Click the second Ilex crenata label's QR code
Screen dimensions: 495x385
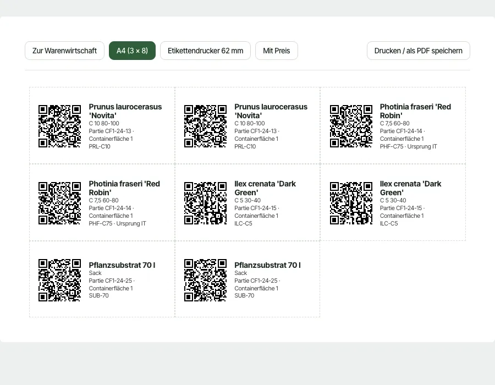pos(351,204)
